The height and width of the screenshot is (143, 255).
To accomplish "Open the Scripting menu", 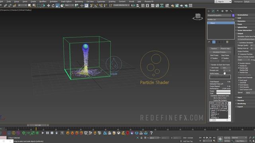I will coord(112,2).
